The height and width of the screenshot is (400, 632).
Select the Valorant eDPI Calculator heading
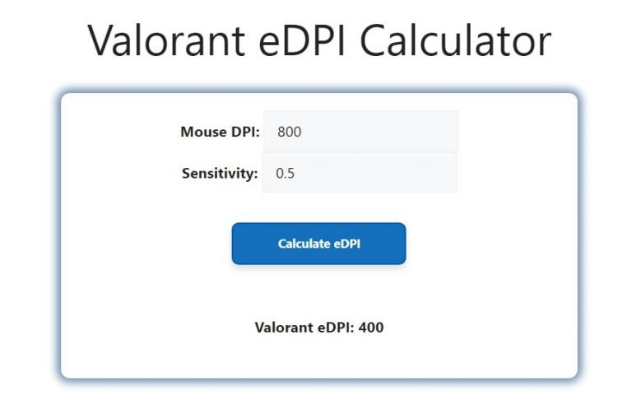[318, 40]
